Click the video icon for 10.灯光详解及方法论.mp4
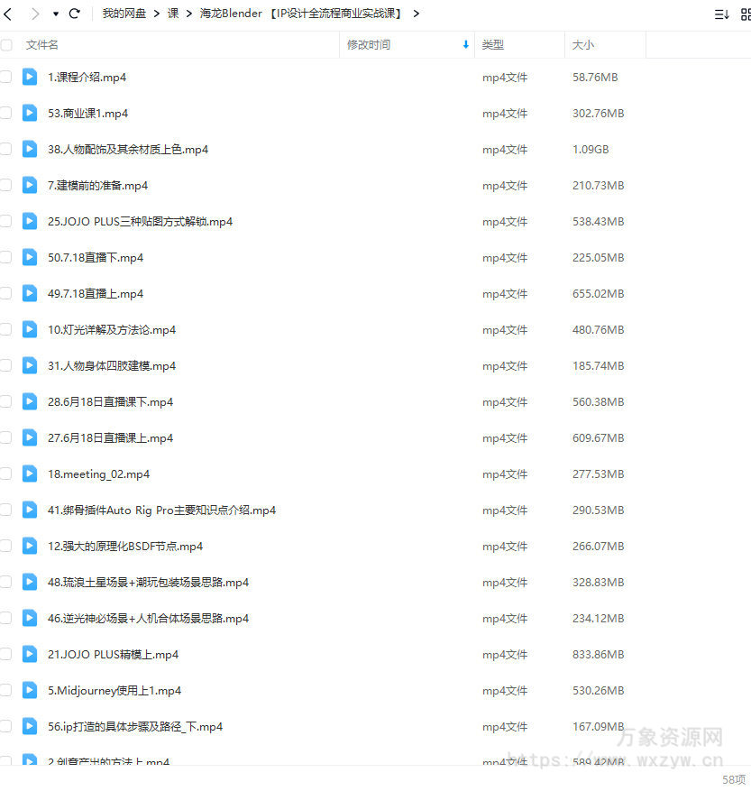751x791 pixels. [x=29, y=330]
